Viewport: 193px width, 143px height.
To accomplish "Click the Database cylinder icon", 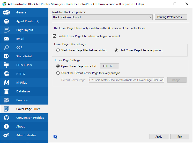I will point(6,91).
